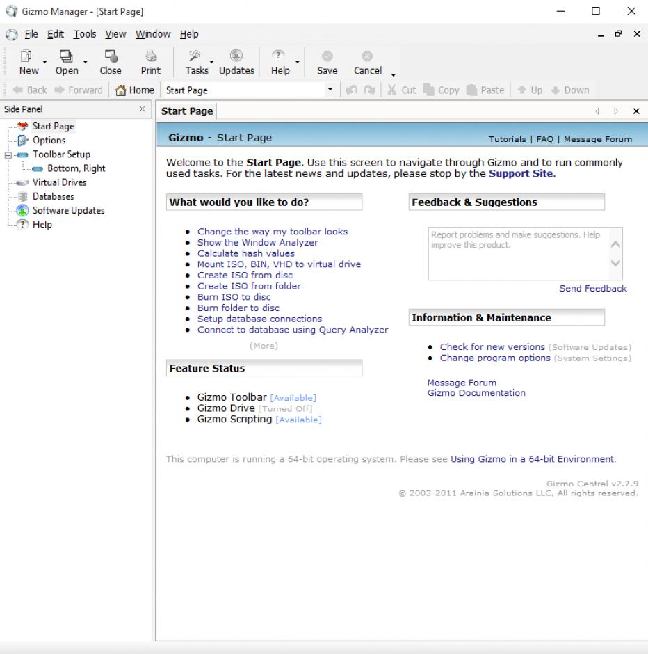Open the FAQ link

pos(544,139)
